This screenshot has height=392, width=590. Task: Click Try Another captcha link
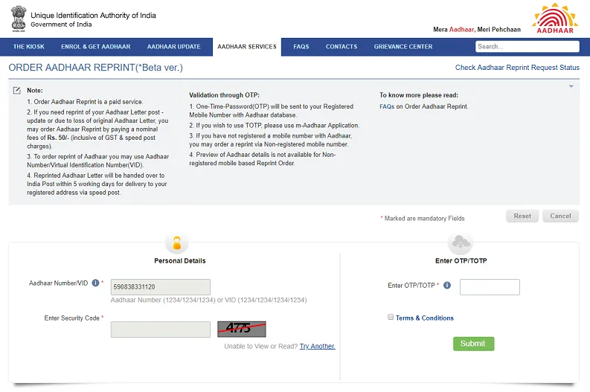317,346
